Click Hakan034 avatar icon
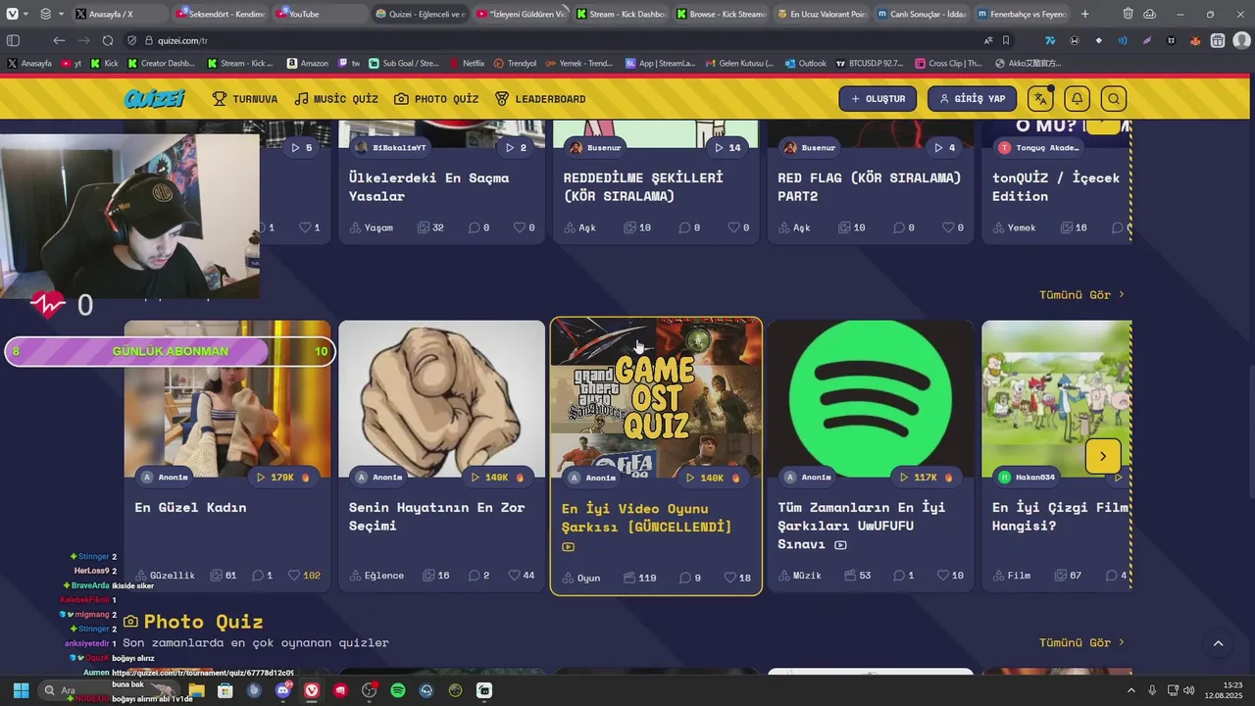1255x706 pixels. pyautogui.click(x=1004, y=477)
